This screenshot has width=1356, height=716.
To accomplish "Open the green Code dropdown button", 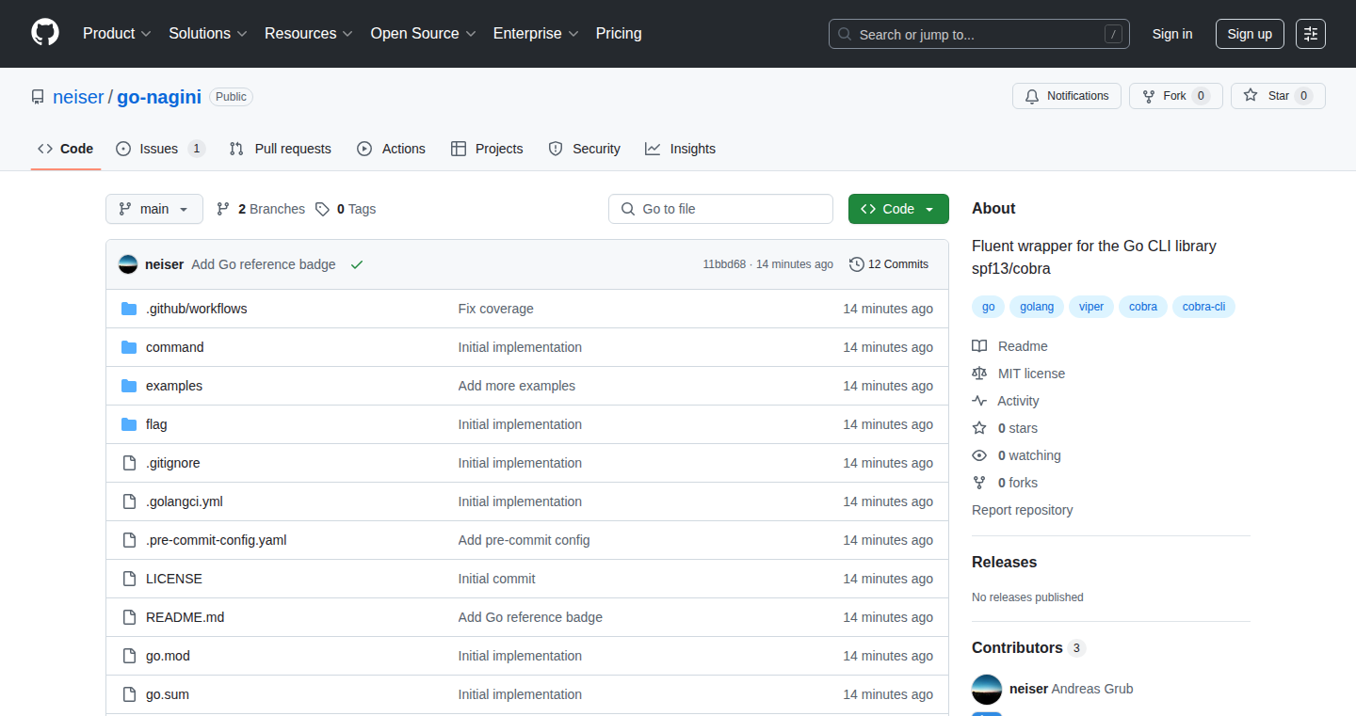I will coord(898,209).
